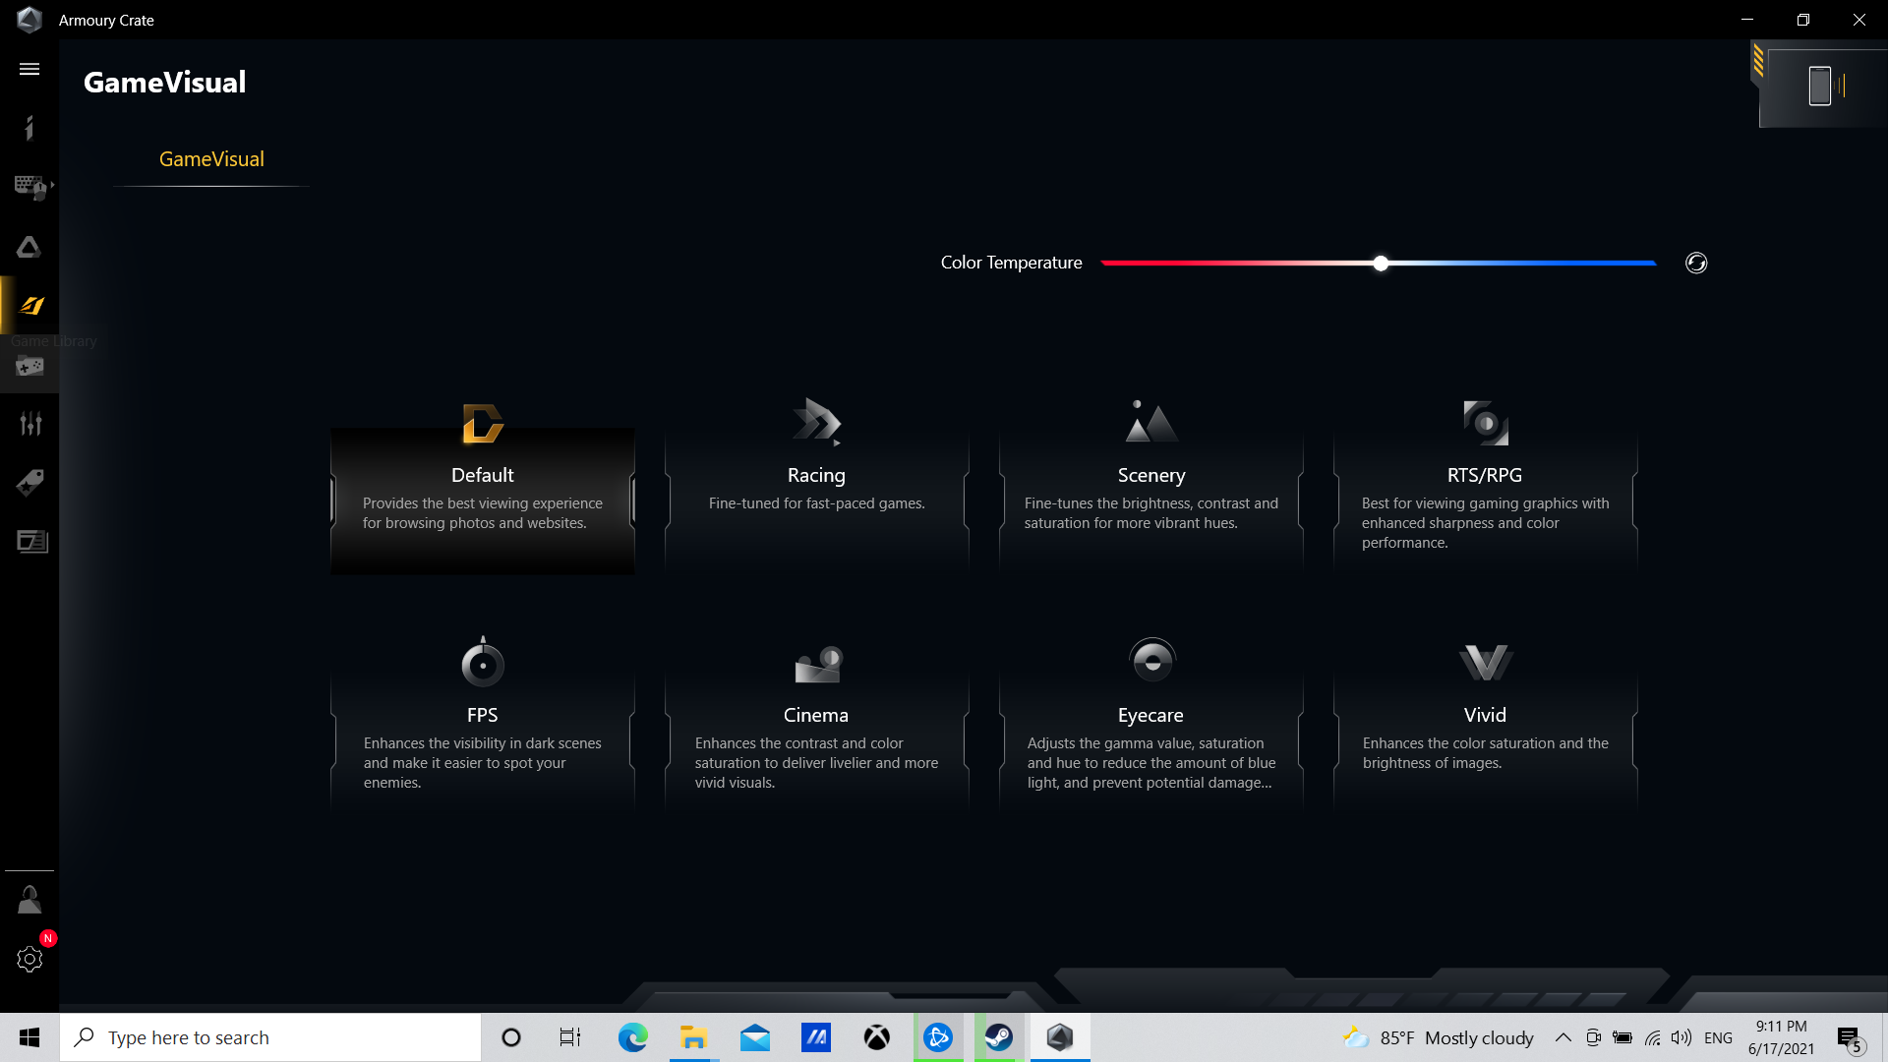Click the Racing mode arrow icon
Screen dimensions: 1888x1062
click(x=816, y=422)
